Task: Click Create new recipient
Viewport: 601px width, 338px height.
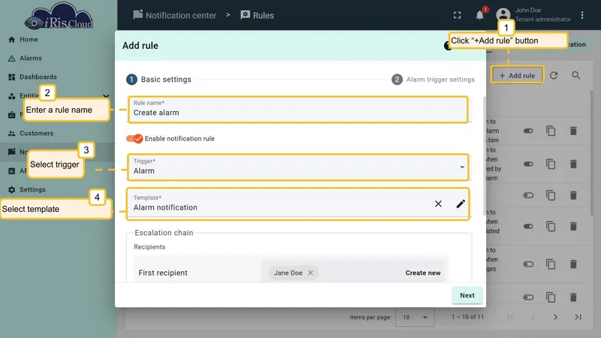Action: click(x=423, y=273)
